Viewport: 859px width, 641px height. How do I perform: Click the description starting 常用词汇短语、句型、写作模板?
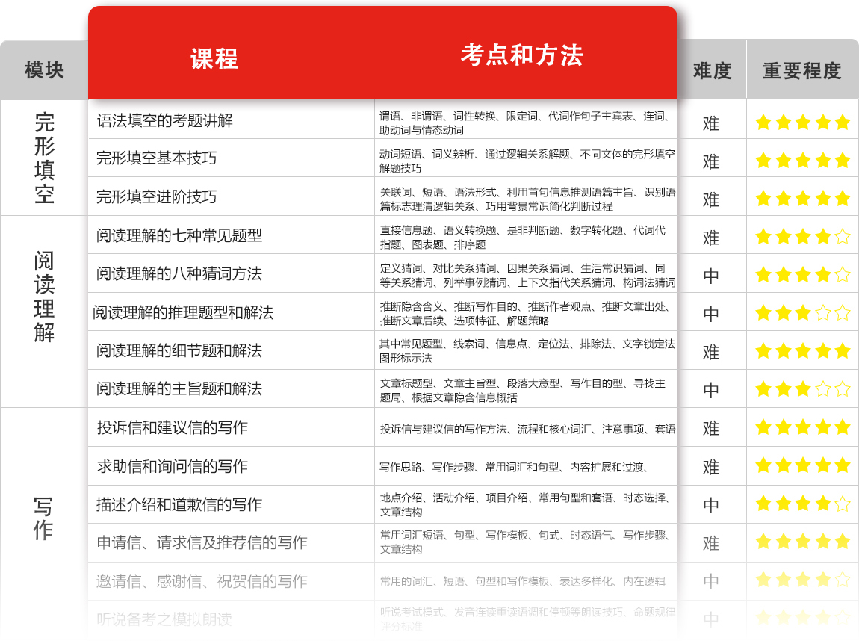[x=524, y=542]
